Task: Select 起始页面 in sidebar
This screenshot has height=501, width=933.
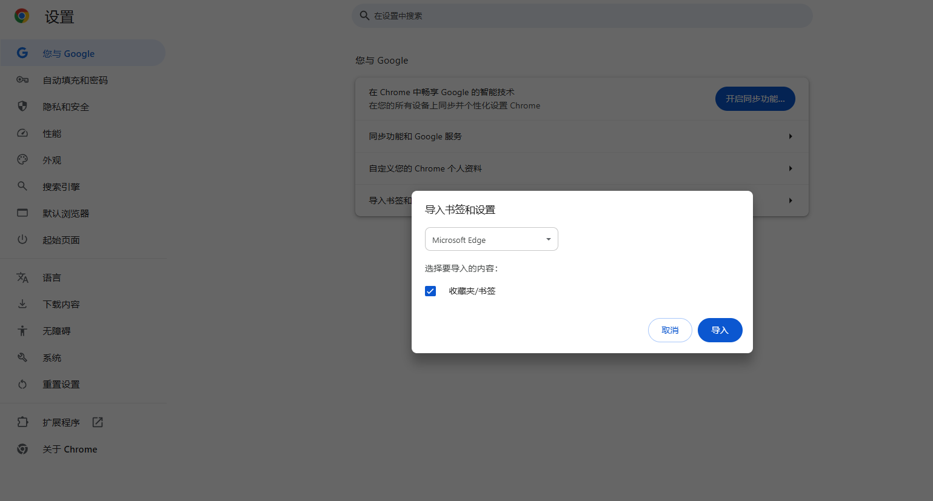Action: click(82, 240)
